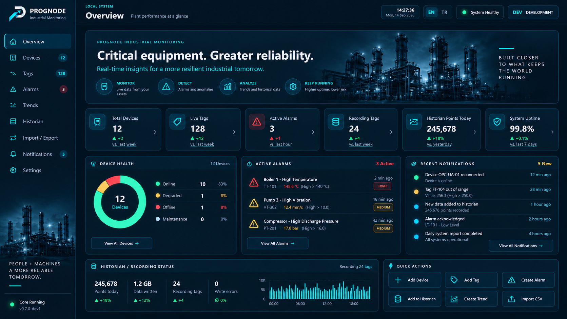The image size is (567, 319).
Task: Expand the Total Devices card chevron
Action: pyautogui.click(x=155, y=132)
